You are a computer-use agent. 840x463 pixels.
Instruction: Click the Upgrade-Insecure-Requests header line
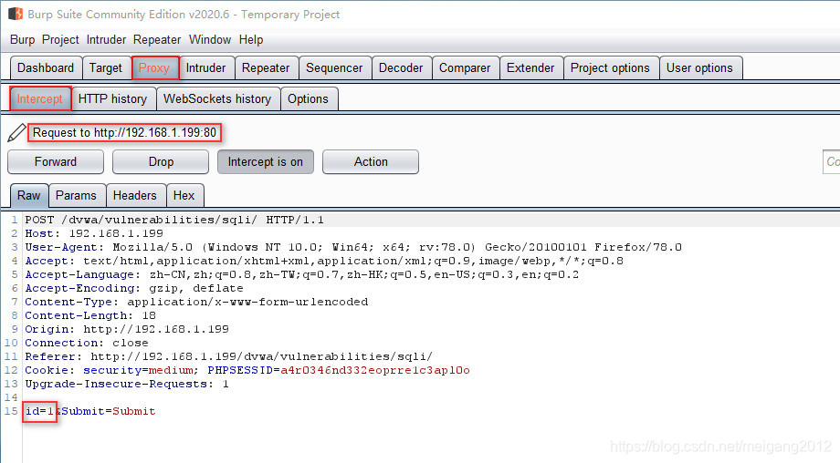pos(126,385)
